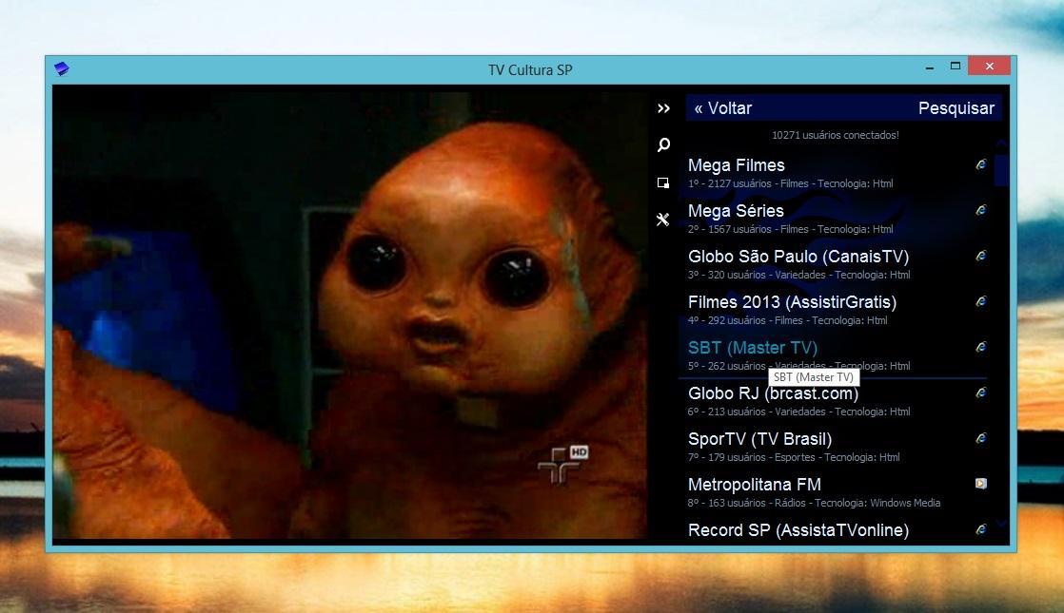Click scroll-down arrow of channel list
The width and height of the screenshot is (1064, 613).
click(x=1001, y=524)
